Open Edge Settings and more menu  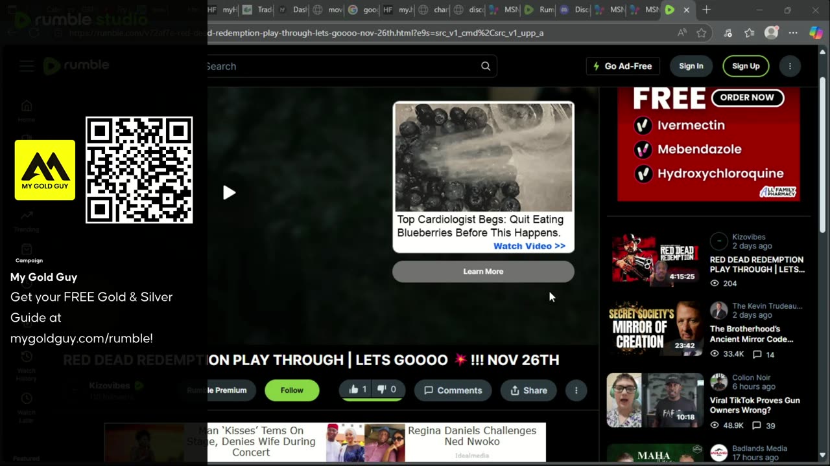coord(793,33)
